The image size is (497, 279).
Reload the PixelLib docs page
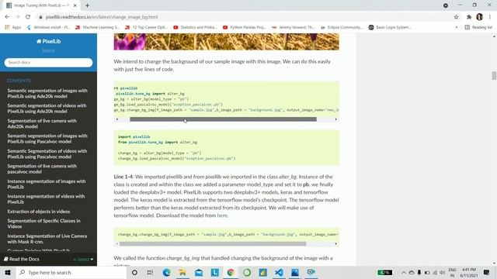(x=28, y=17)
